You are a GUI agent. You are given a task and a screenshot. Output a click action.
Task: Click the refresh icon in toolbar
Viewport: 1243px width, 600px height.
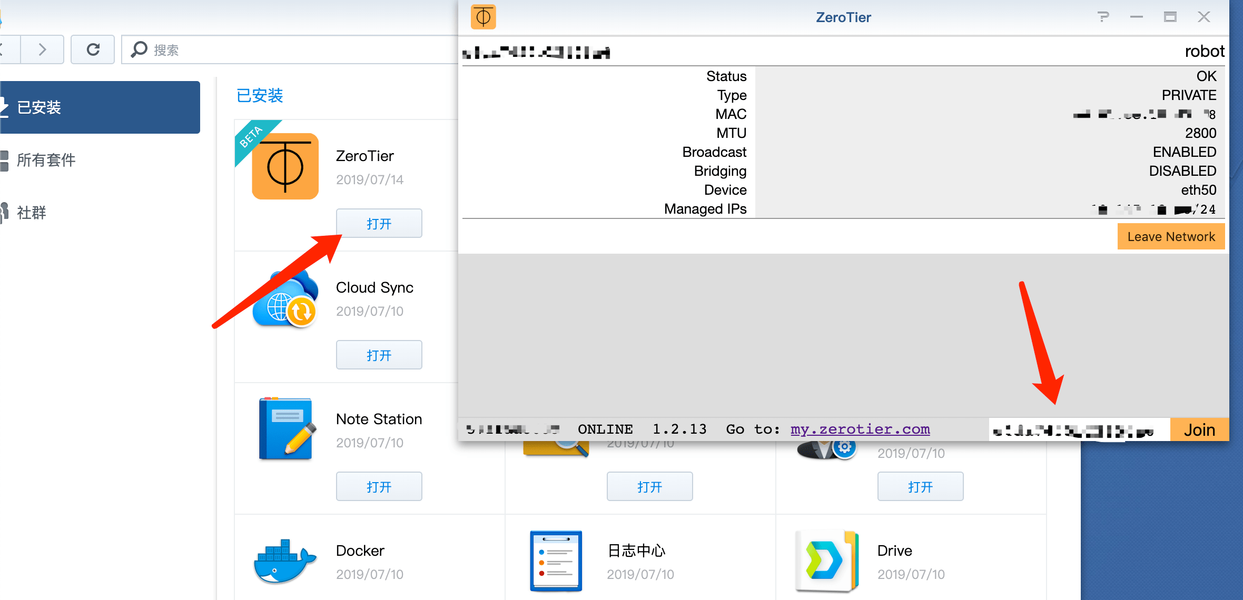coord(93,50)
